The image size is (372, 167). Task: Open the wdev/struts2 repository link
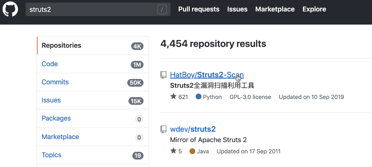(193, 129)
